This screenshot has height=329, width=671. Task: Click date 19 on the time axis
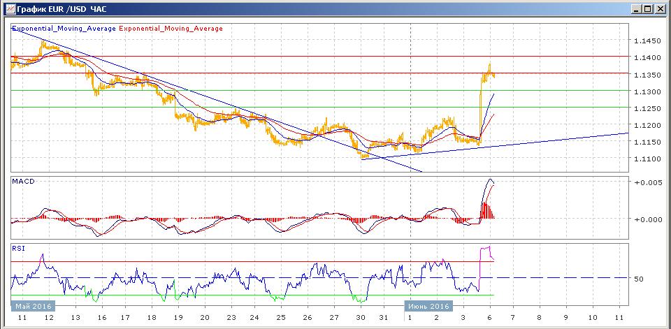click(x=178, y=318)
